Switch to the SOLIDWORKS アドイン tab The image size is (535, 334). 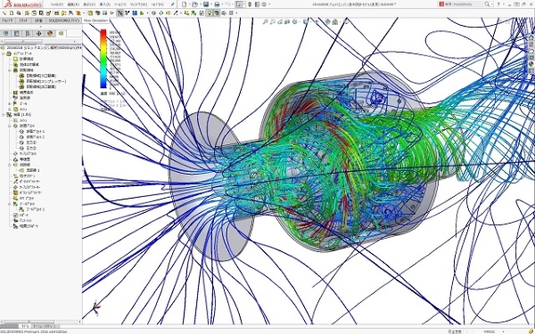(64, 20)
